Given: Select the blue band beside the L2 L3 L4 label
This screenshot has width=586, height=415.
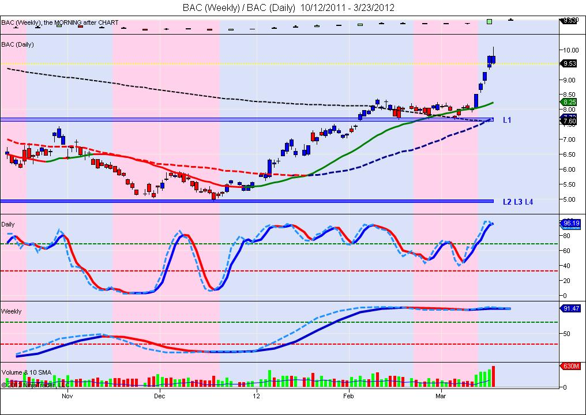Looking at the screenshot, I should pyautogui.click(x=247, y=201).
